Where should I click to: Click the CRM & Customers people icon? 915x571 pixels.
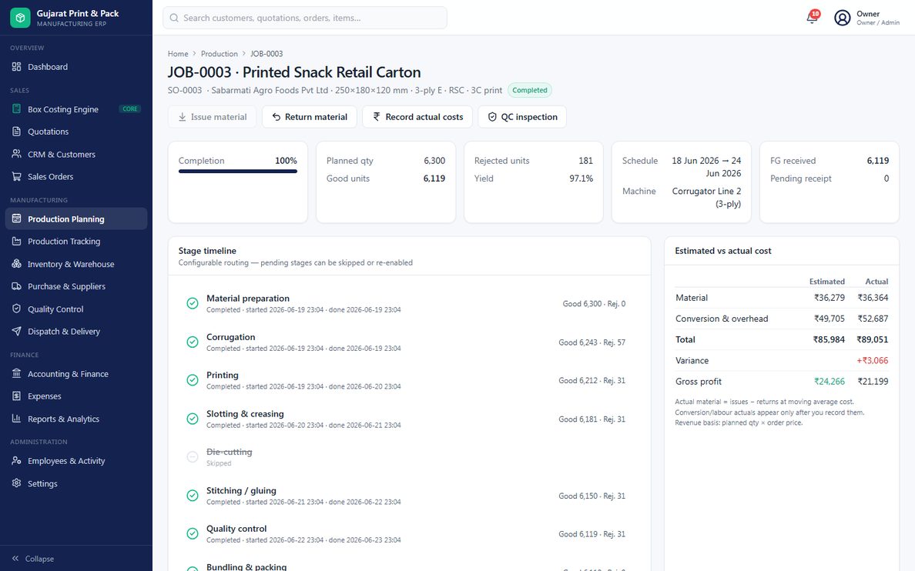16,154
